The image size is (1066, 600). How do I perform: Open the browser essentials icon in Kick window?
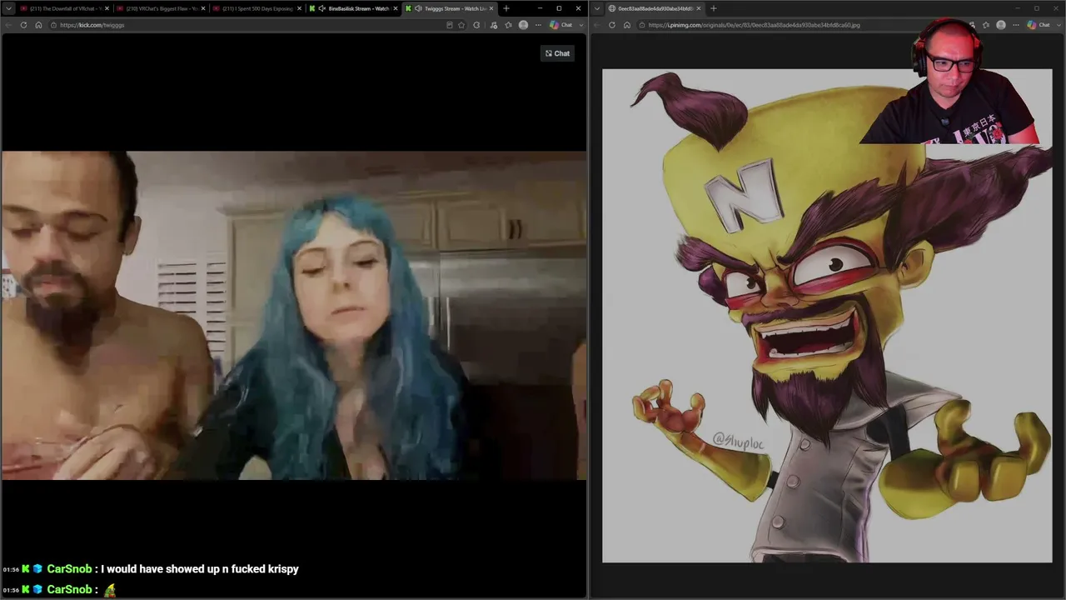click(x=494, y=25)
